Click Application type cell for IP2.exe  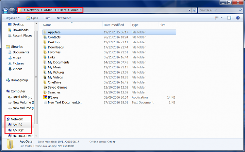(139, 98)
